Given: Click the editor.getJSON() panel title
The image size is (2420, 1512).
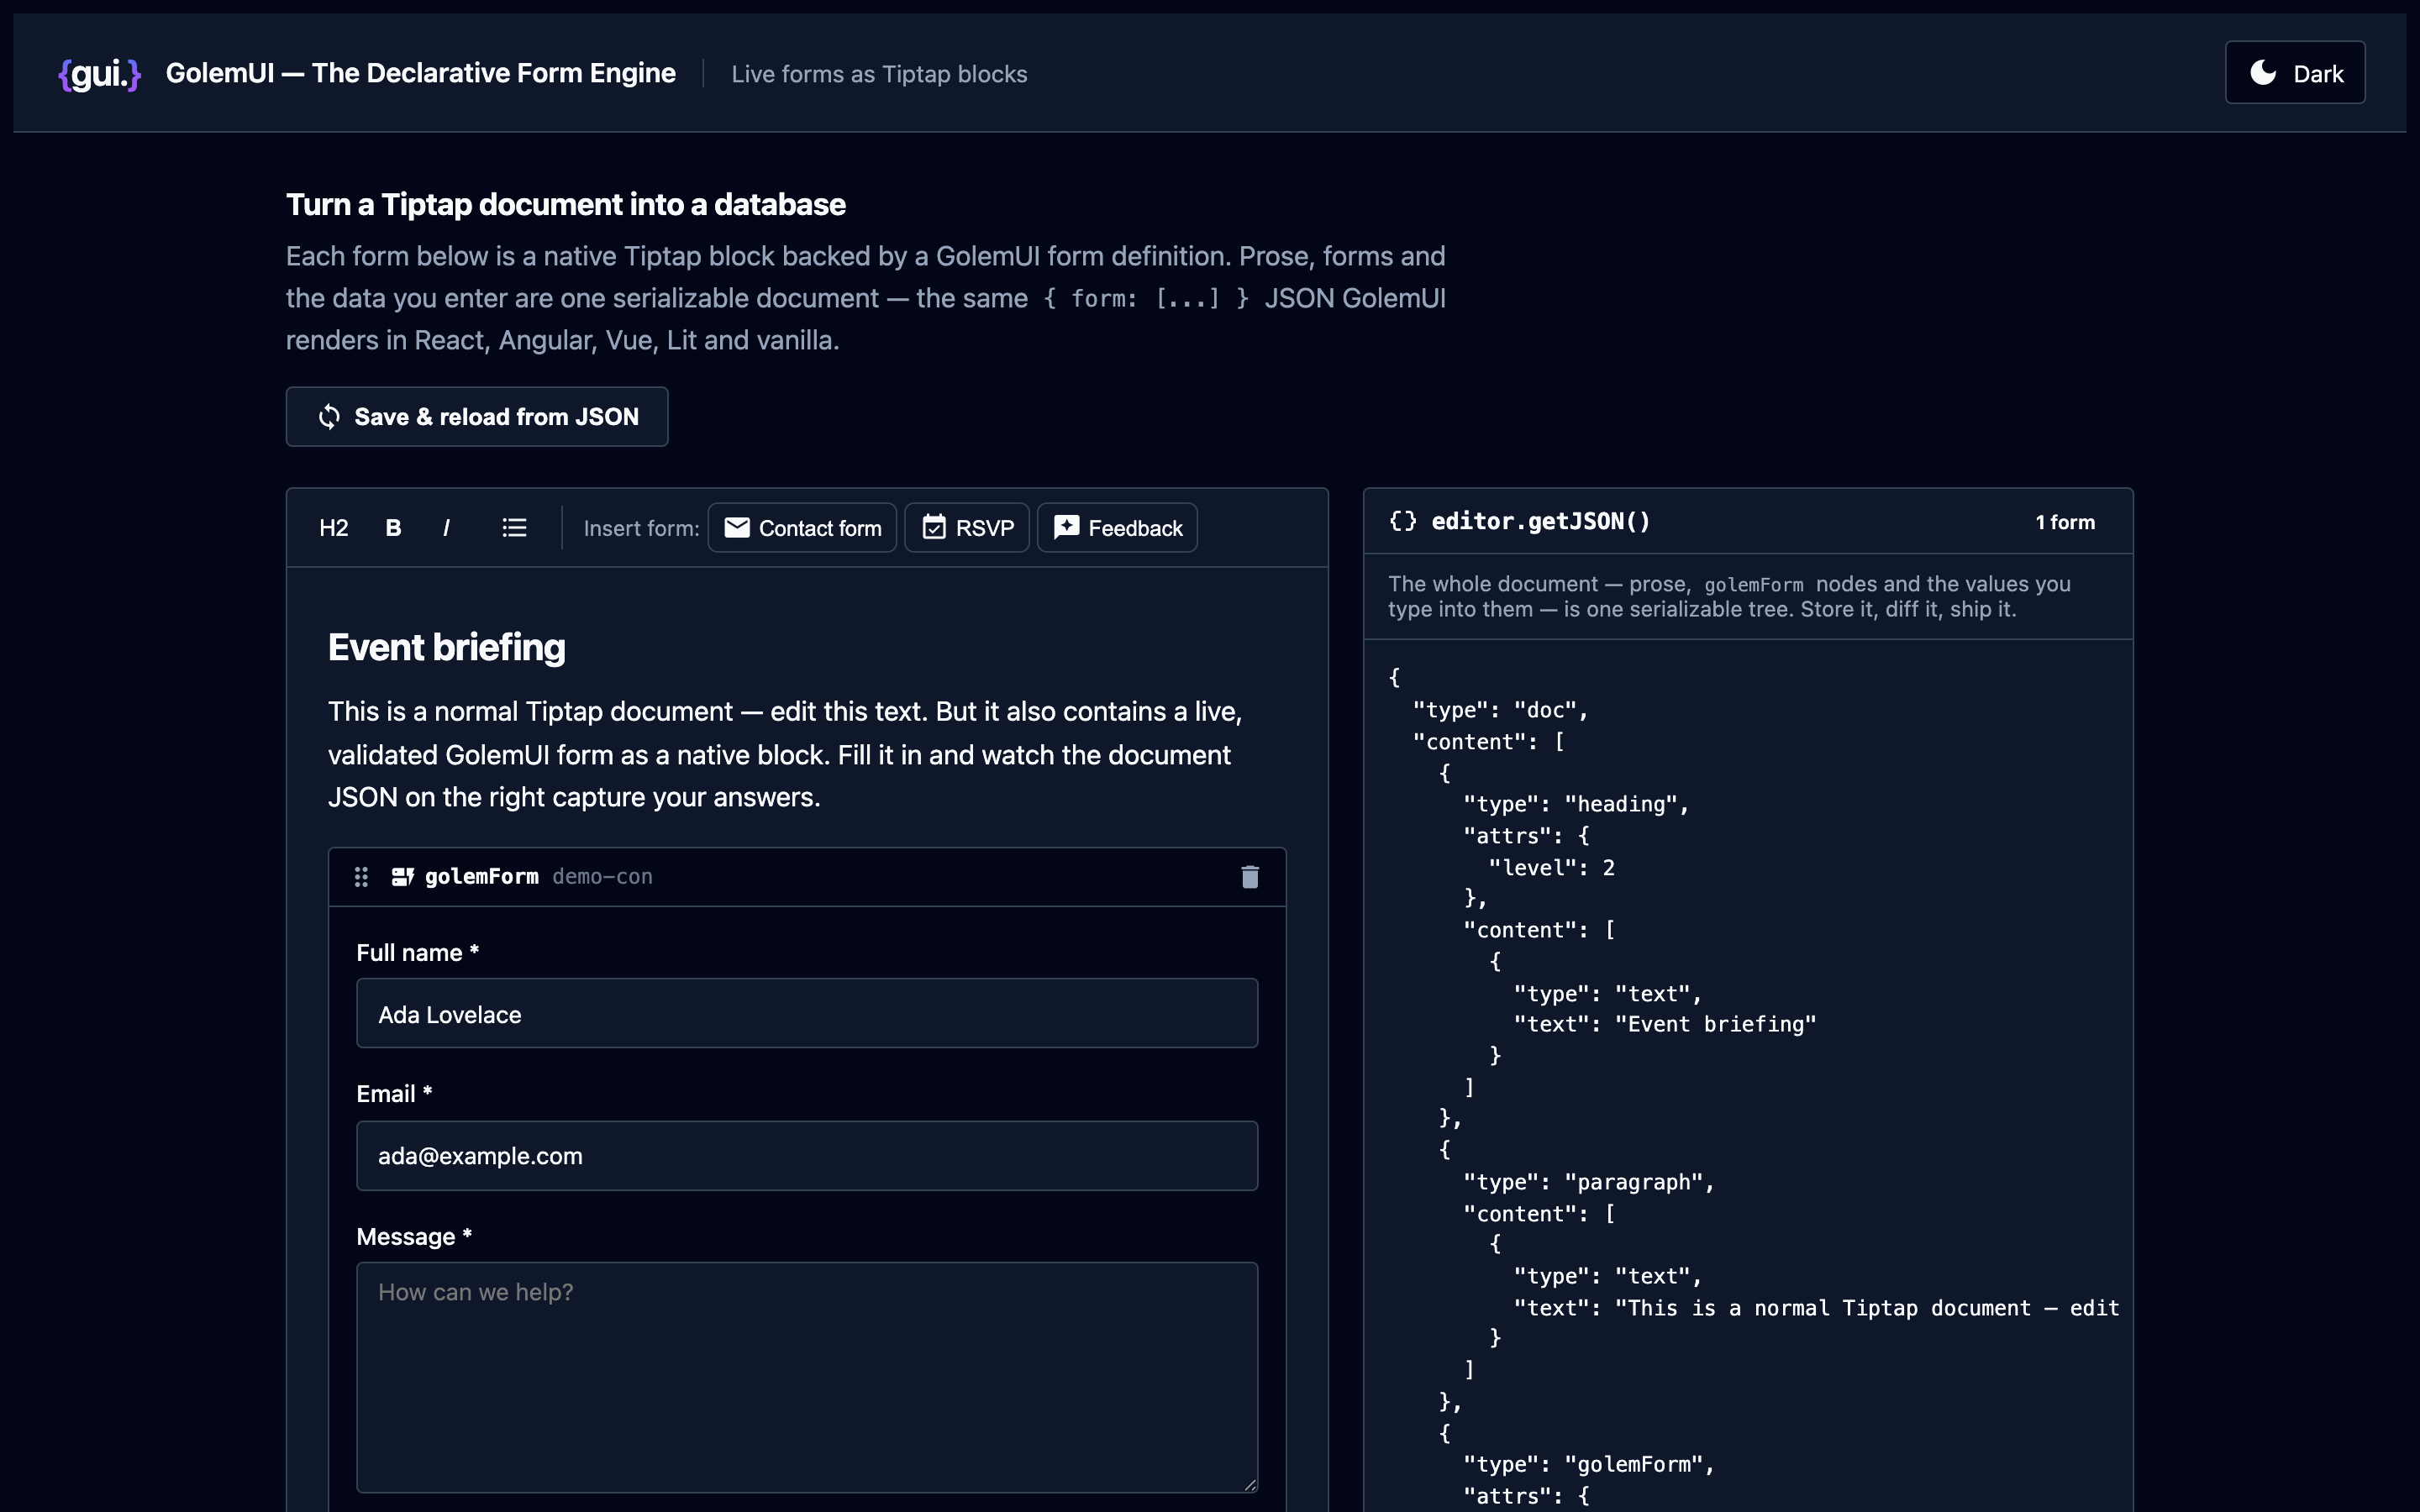Looking at the screenshot, I should (1541, 521).
